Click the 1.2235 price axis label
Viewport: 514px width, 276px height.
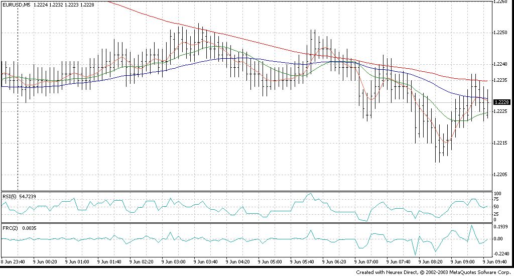click(501, 80)
